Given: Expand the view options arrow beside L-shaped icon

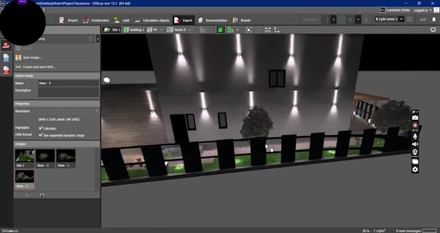Looking at the screenshot, I should pyautogui.click(x=237, y=30).
